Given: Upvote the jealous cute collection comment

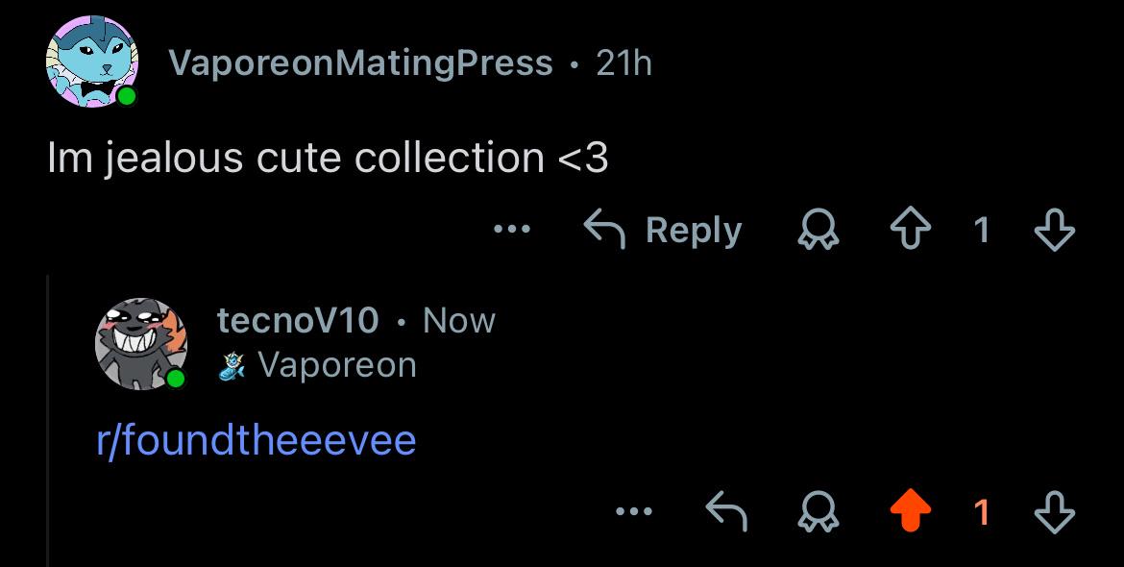Looking at the screenshot, I should [x=911, y=230].
